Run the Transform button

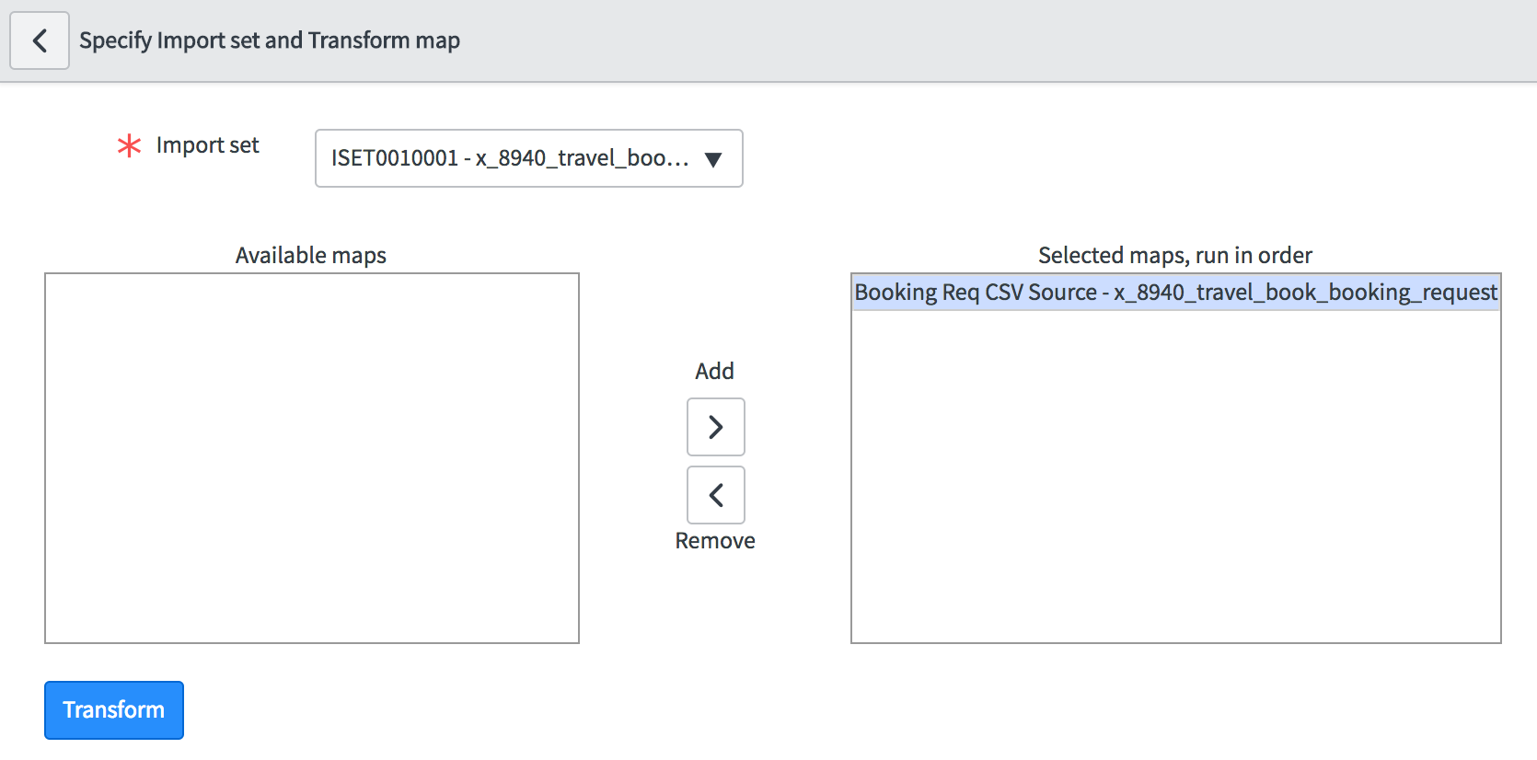[x=114, y=710]
